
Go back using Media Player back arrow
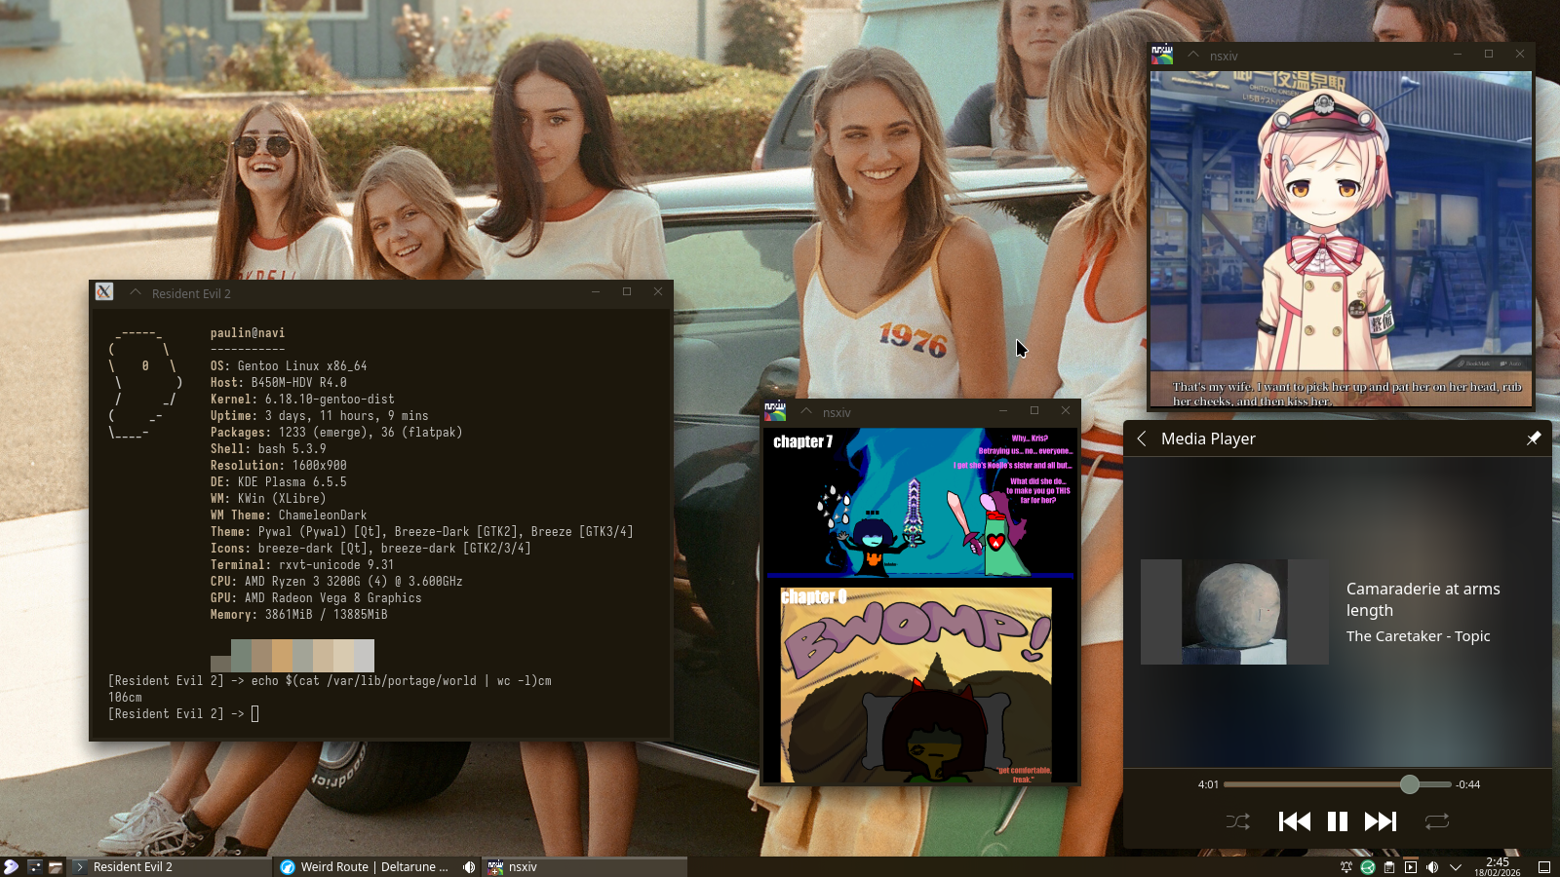(x=1142, y=438)
